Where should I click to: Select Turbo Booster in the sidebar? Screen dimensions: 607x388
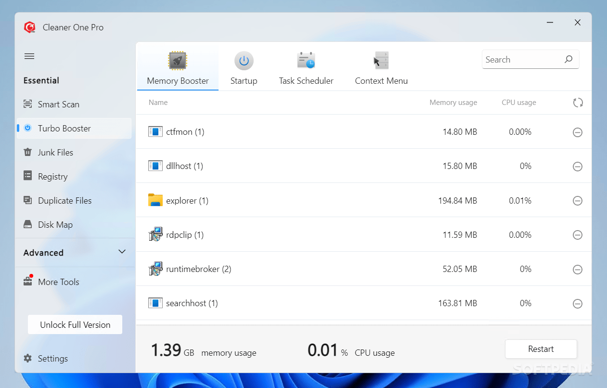pos(74,129)
